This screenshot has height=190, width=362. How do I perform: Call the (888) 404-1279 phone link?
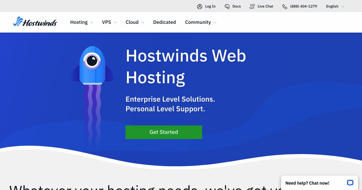(303, 6)
